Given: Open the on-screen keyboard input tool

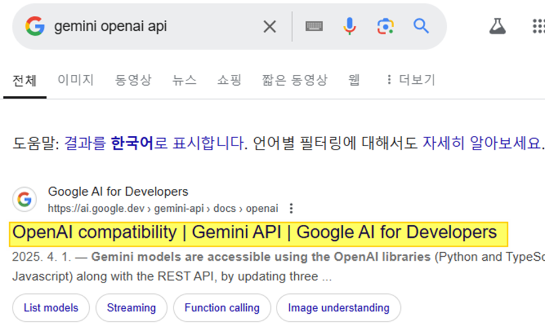Looking at the screenshot, I should [x=314, y=26].
